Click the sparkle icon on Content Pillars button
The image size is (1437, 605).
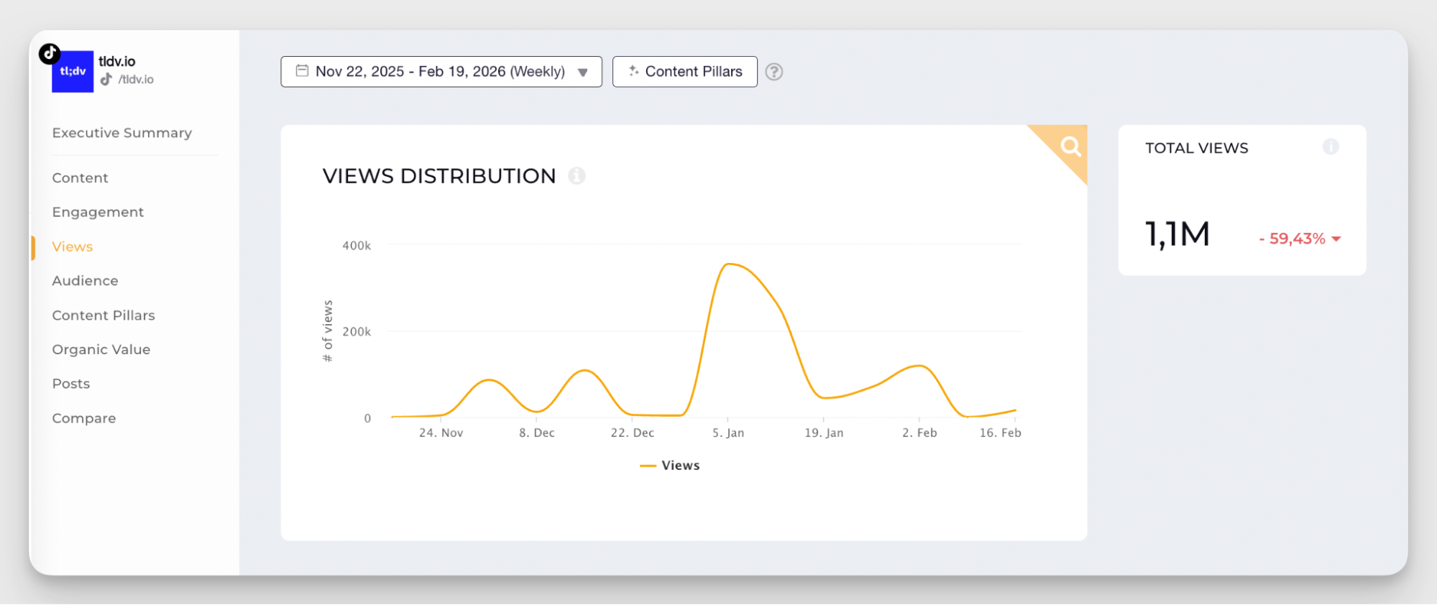(633, 71)
